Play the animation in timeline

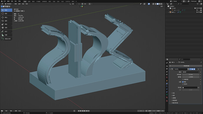85,111
